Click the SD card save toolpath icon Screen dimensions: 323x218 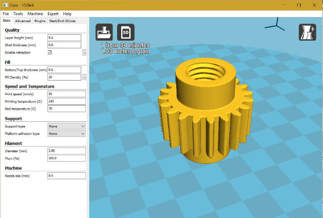pyautogui.click(x=126, y=32)
